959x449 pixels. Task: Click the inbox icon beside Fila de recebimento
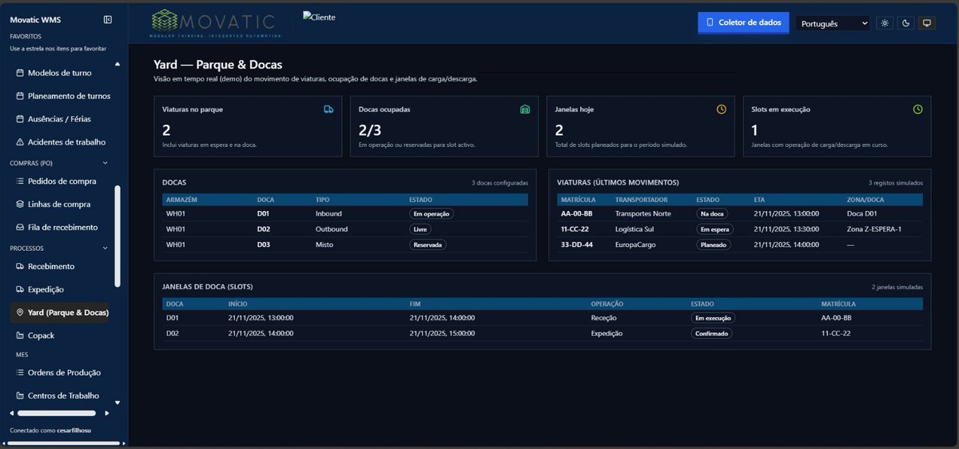tap(20, 228)
